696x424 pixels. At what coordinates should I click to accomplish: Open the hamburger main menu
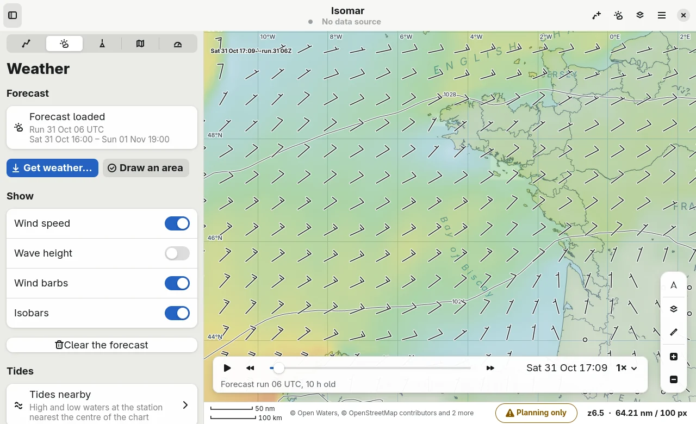click(662, 15)
